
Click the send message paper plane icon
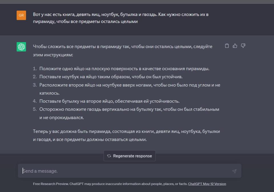coord(234,171)
